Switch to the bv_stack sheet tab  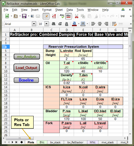[55, 142]
